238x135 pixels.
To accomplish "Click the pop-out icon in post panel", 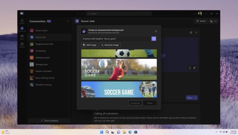I will tap(191, 32).
